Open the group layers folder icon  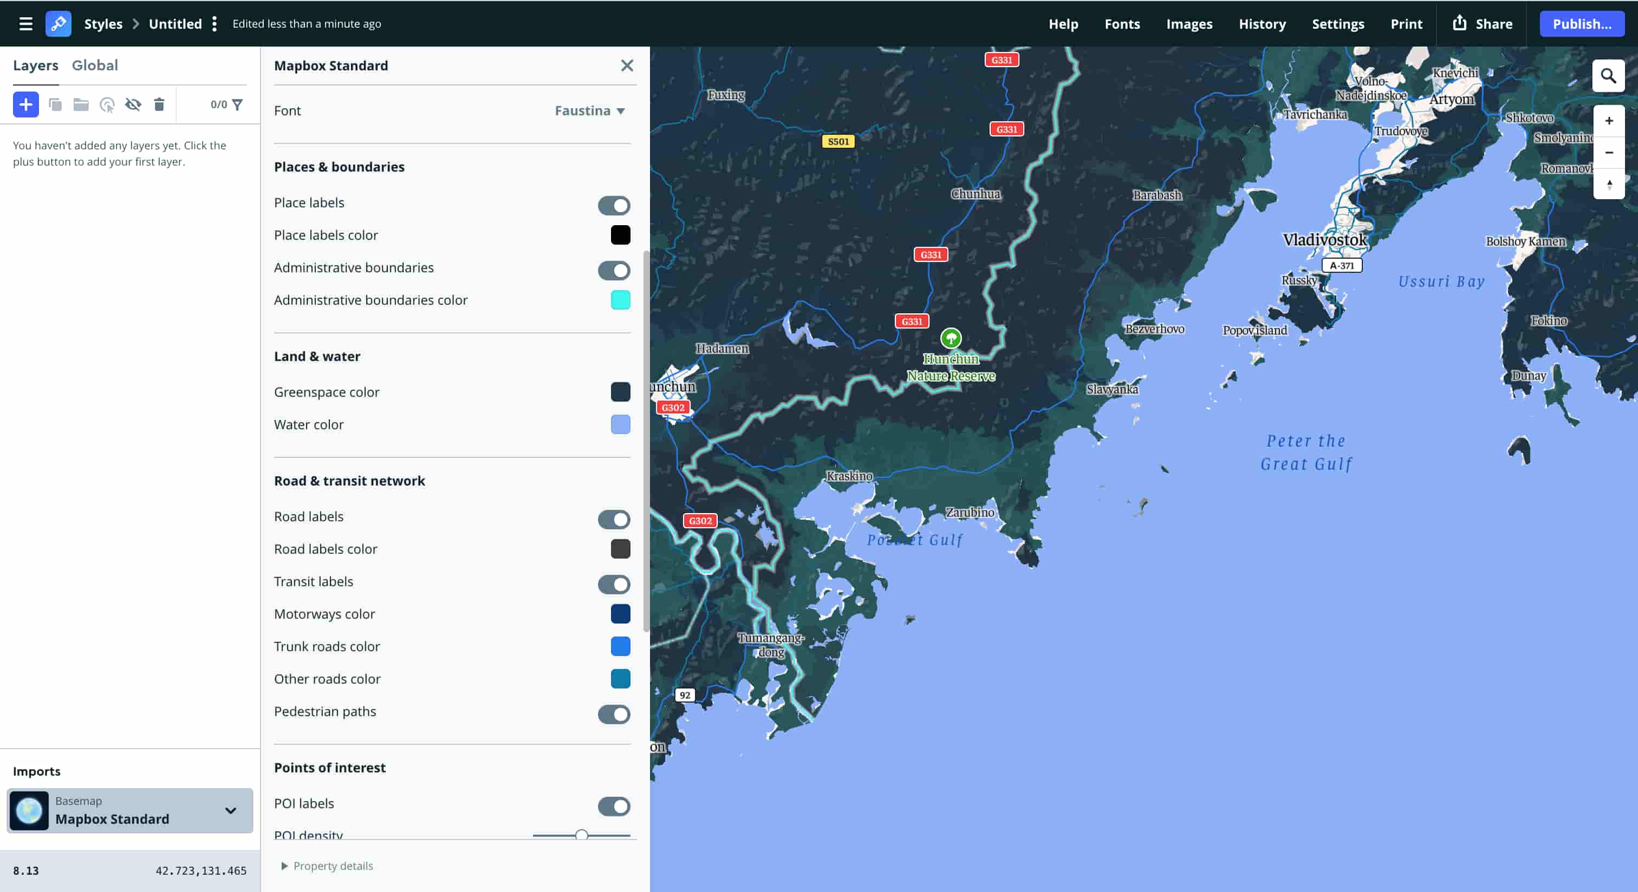point(81,104)
